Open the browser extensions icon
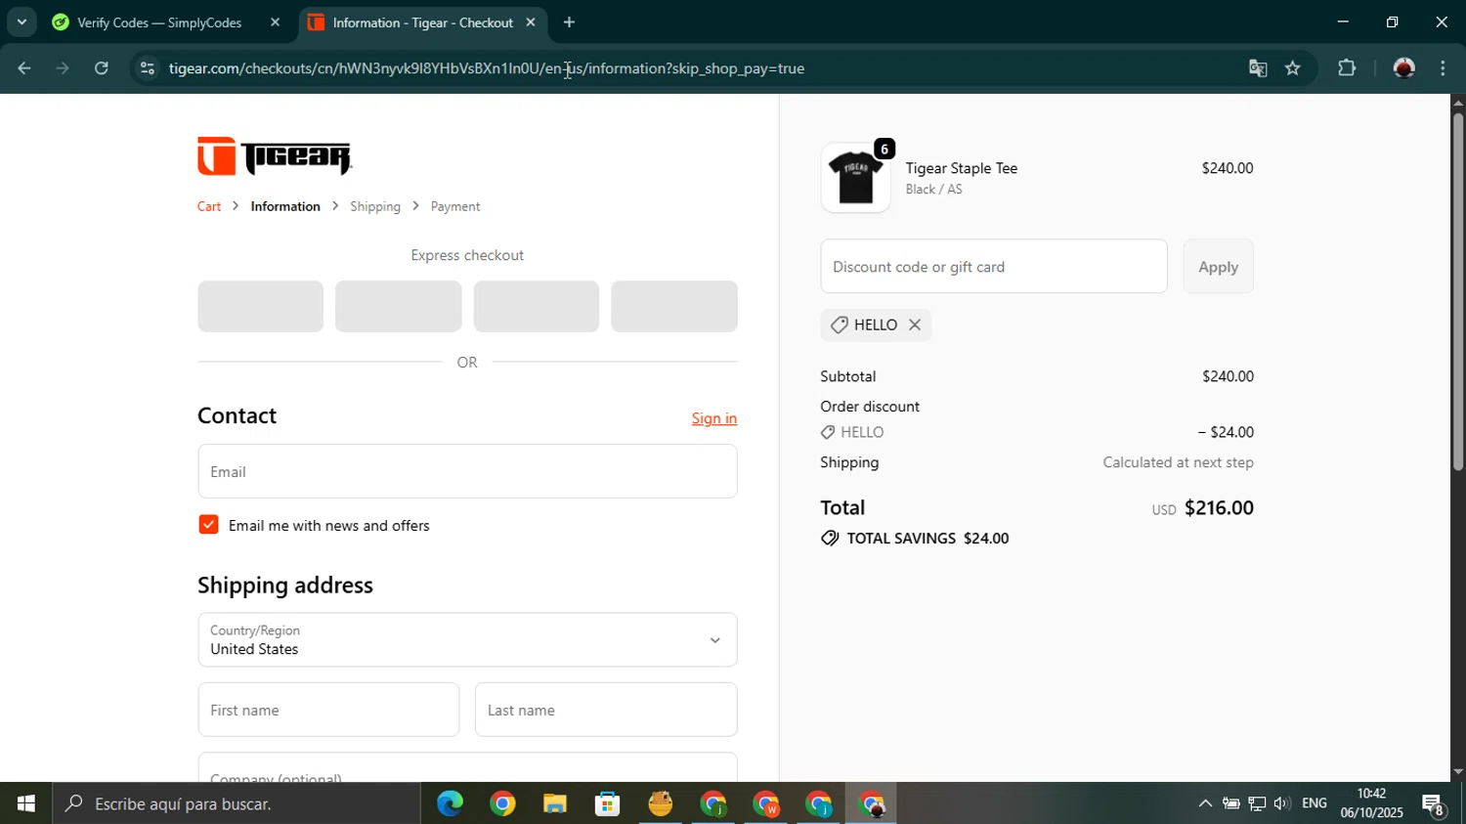 [1347, 68]
